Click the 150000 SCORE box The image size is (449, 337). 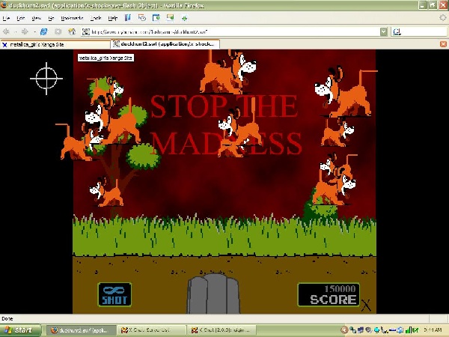[x=329, y=294]
